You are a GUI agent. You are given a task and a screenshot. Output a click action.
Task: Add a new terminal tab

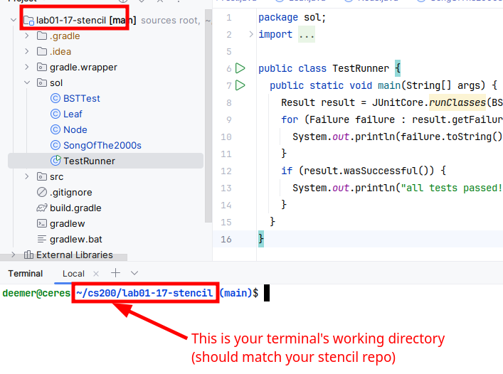115,273
